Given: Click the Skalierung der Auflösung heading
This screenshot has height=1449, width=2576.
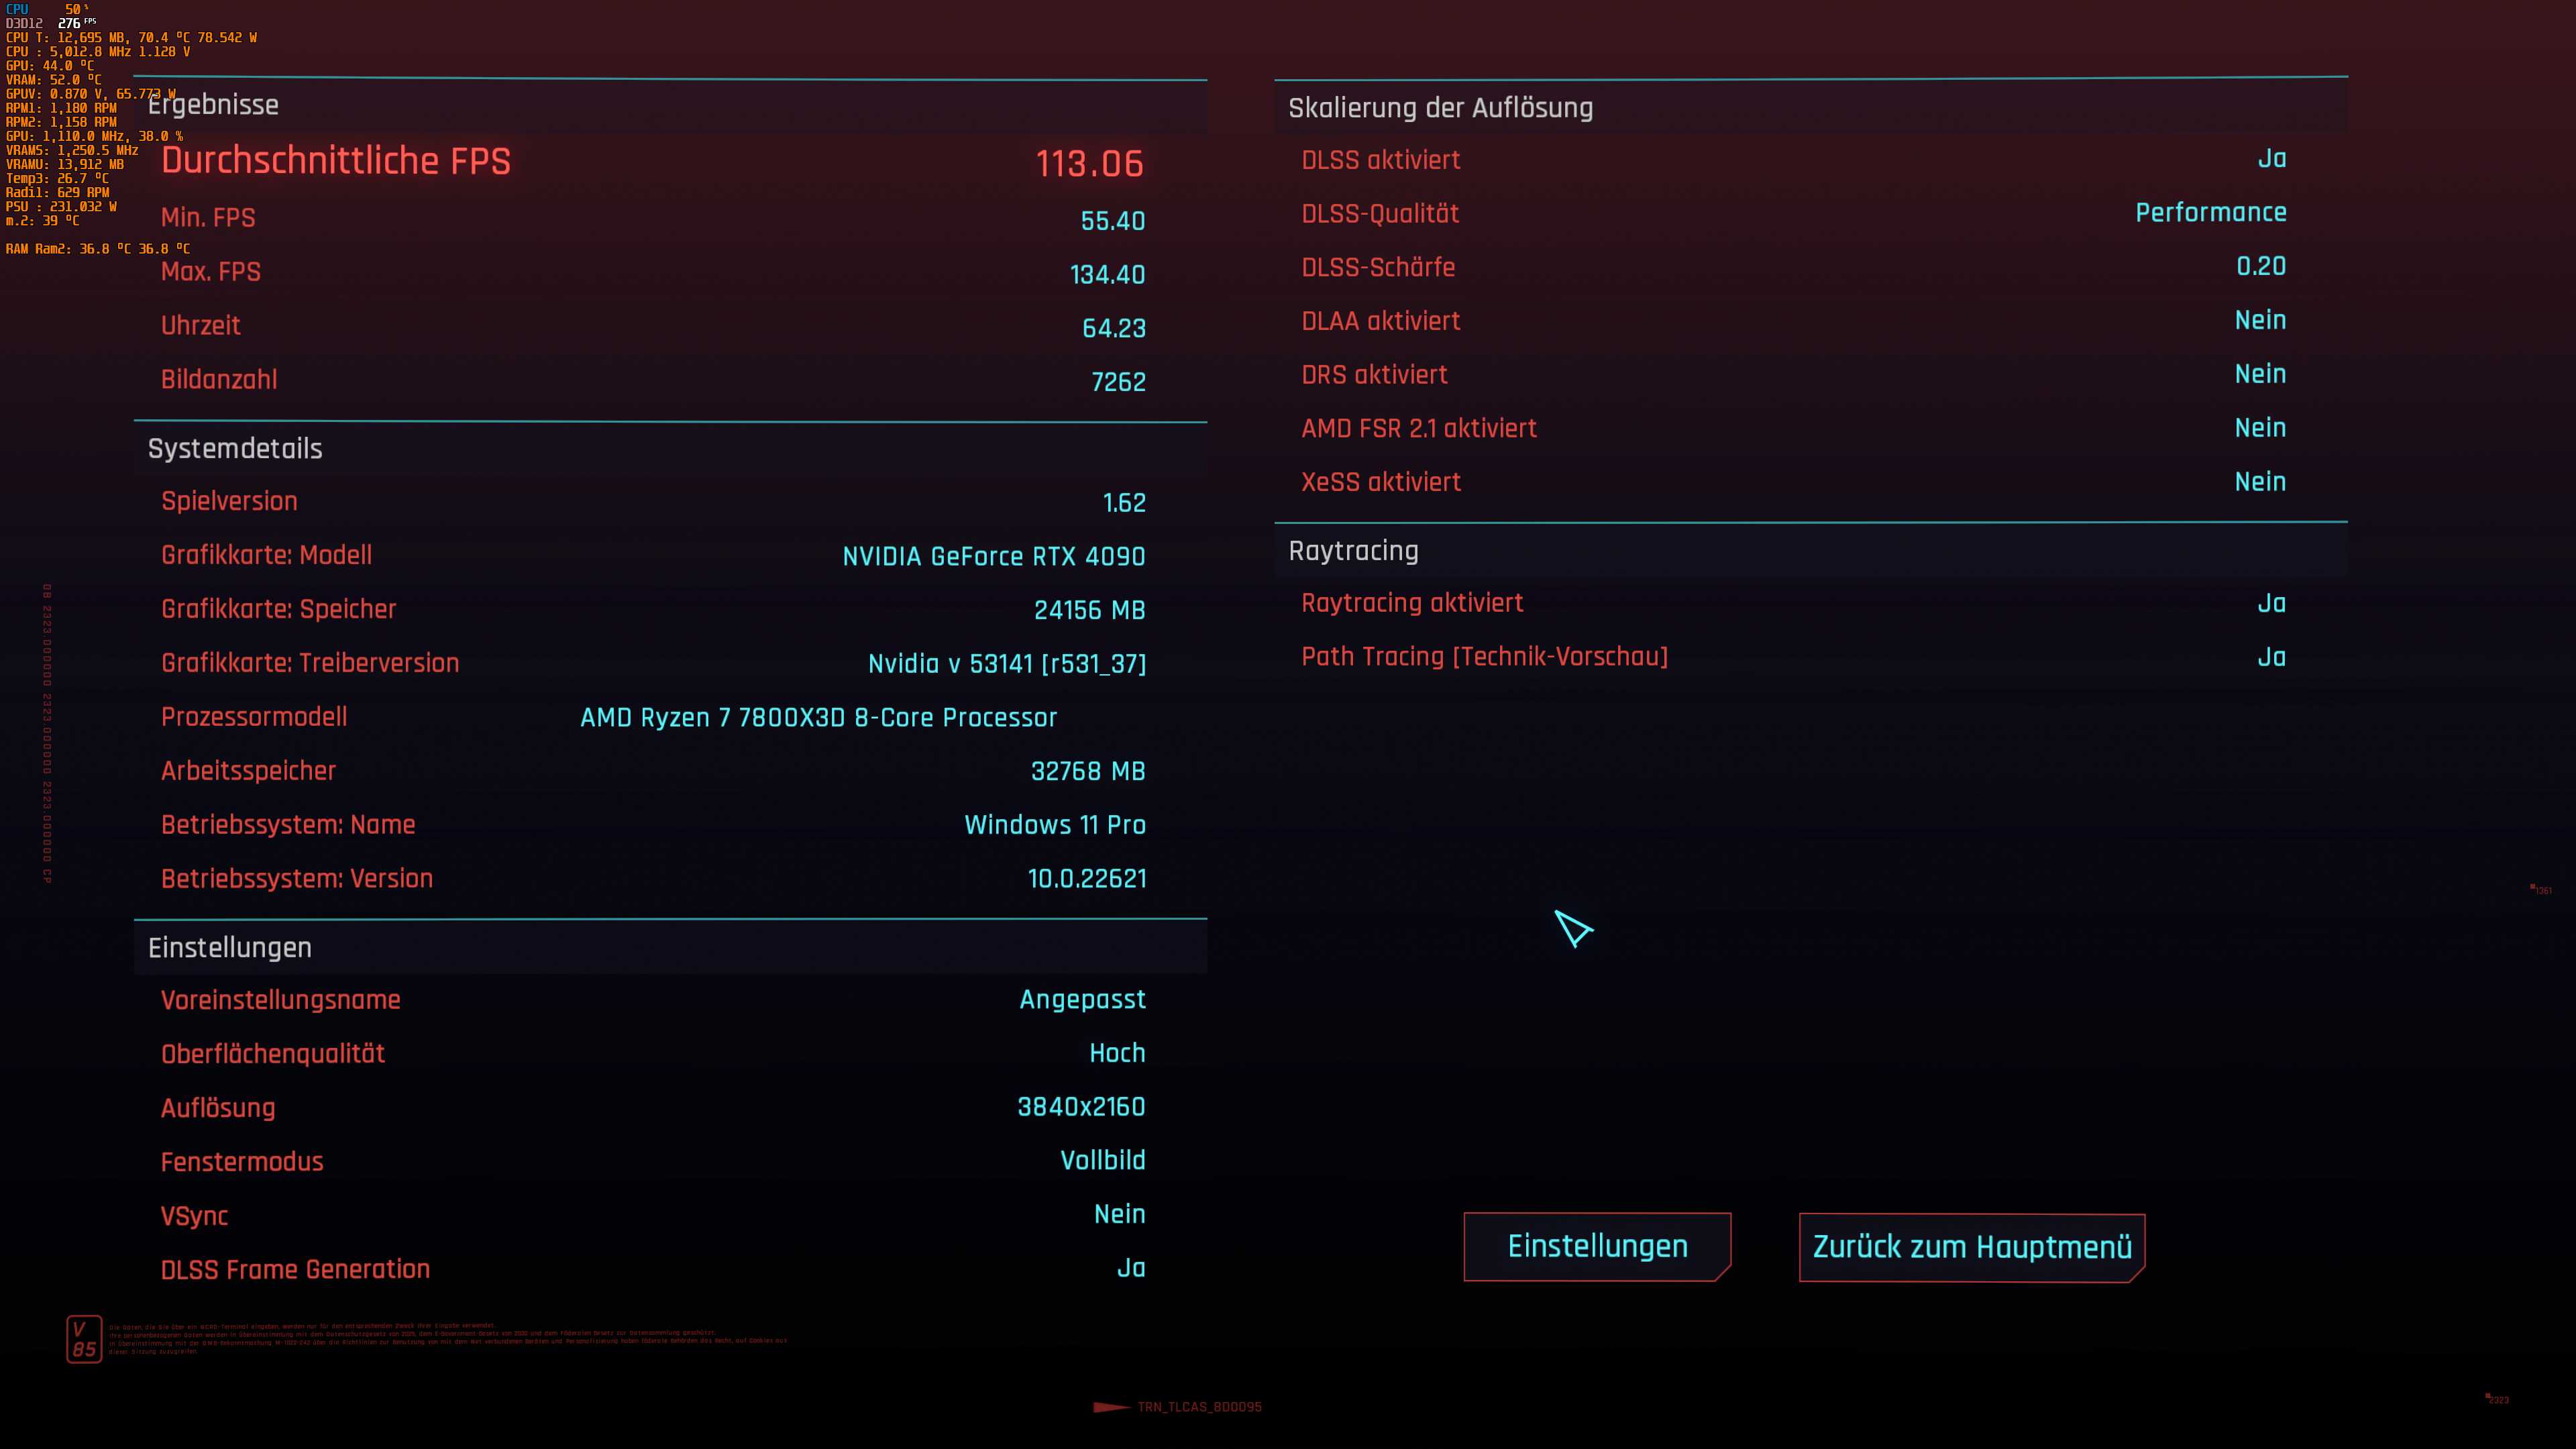Looking at the screenshot, I should 1440,108.
